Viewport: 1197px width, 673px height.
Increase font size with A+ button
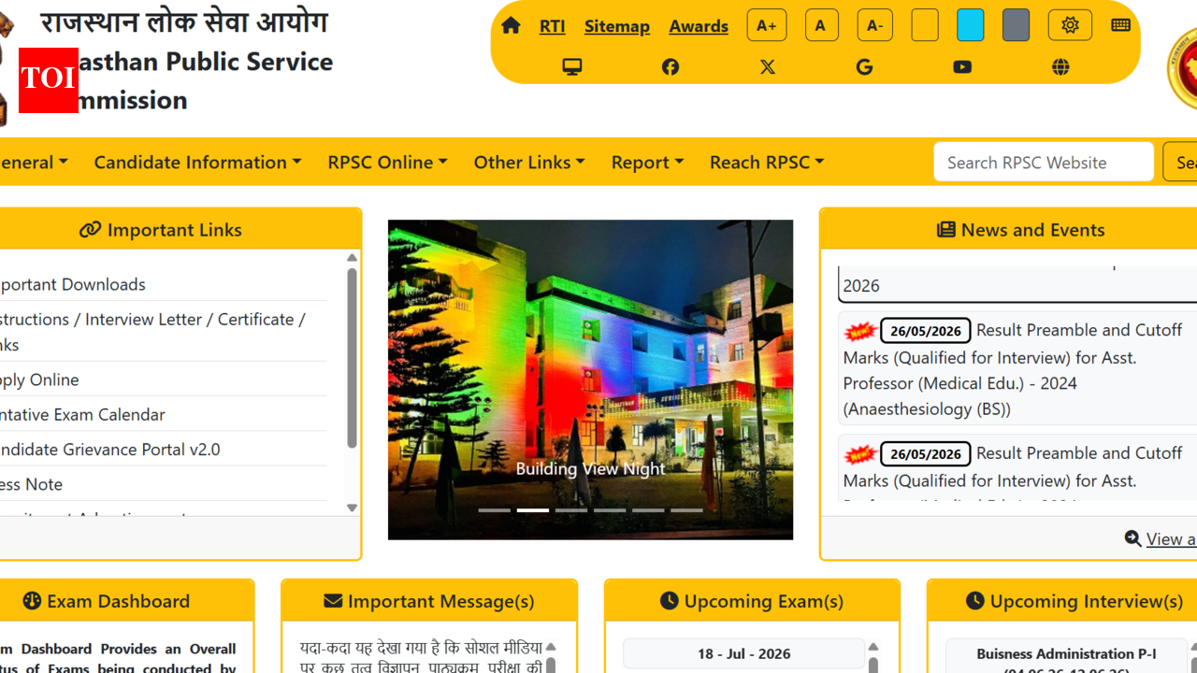click(767, 25)
